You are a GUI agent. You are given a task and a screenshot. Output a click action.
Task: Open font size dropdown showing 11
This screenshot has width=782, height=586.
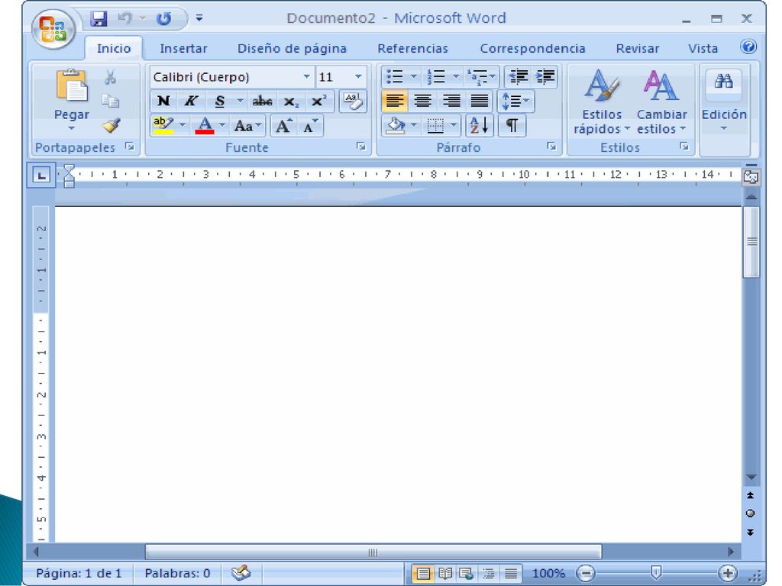[x=358, y=77]
